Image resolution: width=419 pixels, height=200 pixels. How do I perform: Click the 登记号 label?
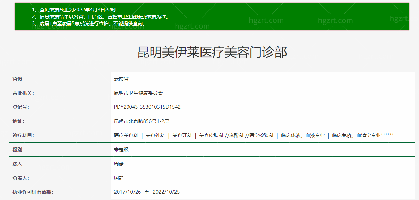21,107
